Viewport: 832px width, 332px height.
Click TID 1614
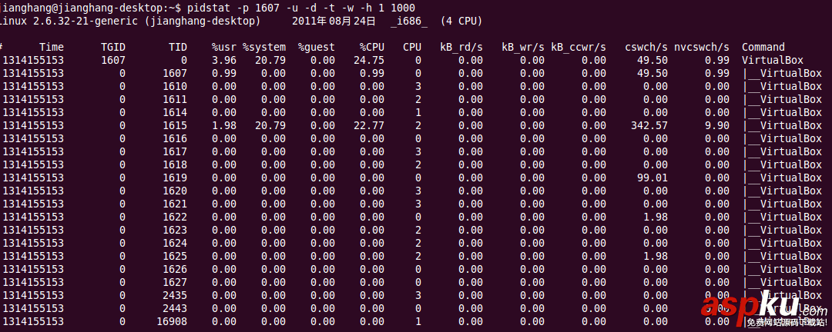click(175, 112)
